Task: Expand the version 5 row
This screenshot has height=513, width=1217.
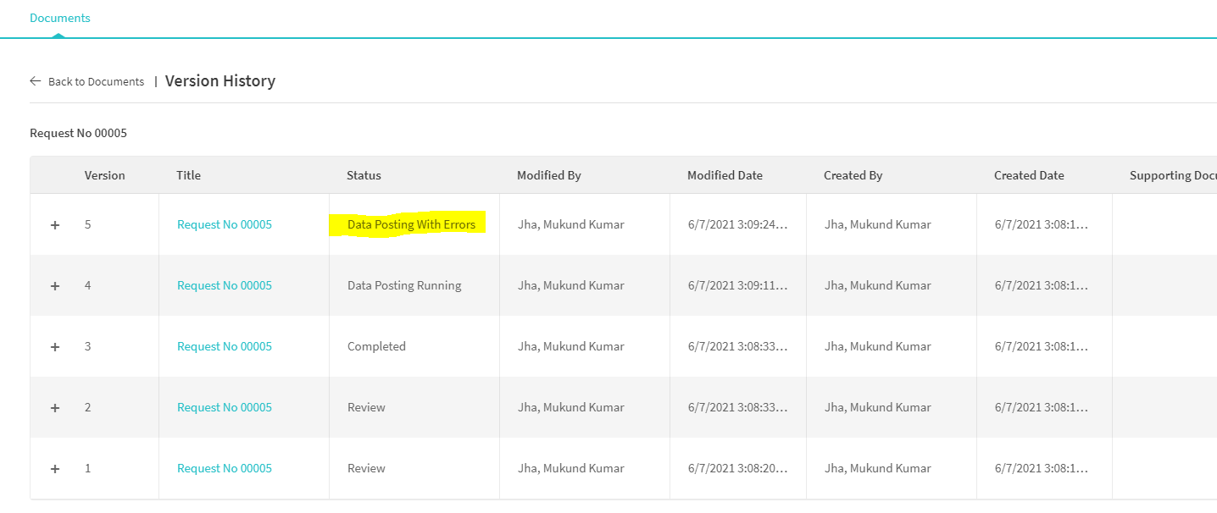Action: pyautogui.click(x=55, y=225)
